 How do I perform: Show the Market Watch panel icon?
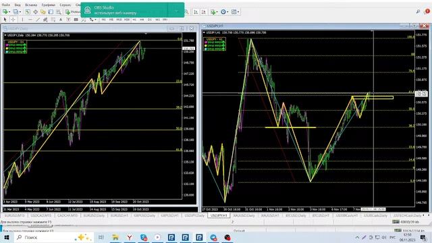[x=28, y=12]
